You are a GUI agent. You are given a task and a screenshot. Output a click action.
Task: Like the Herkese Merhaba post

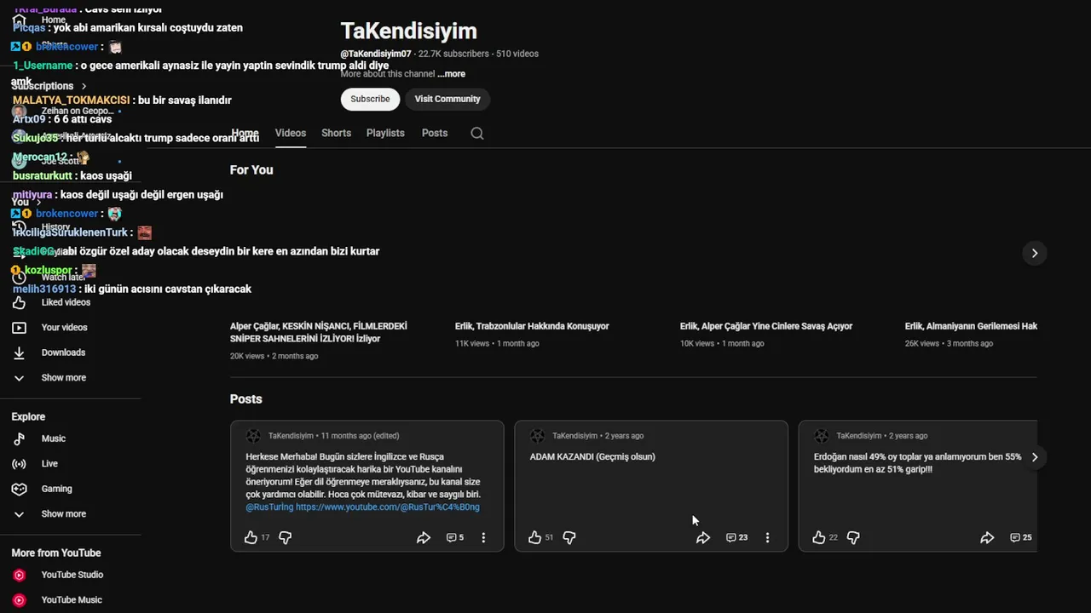(251, 537)
